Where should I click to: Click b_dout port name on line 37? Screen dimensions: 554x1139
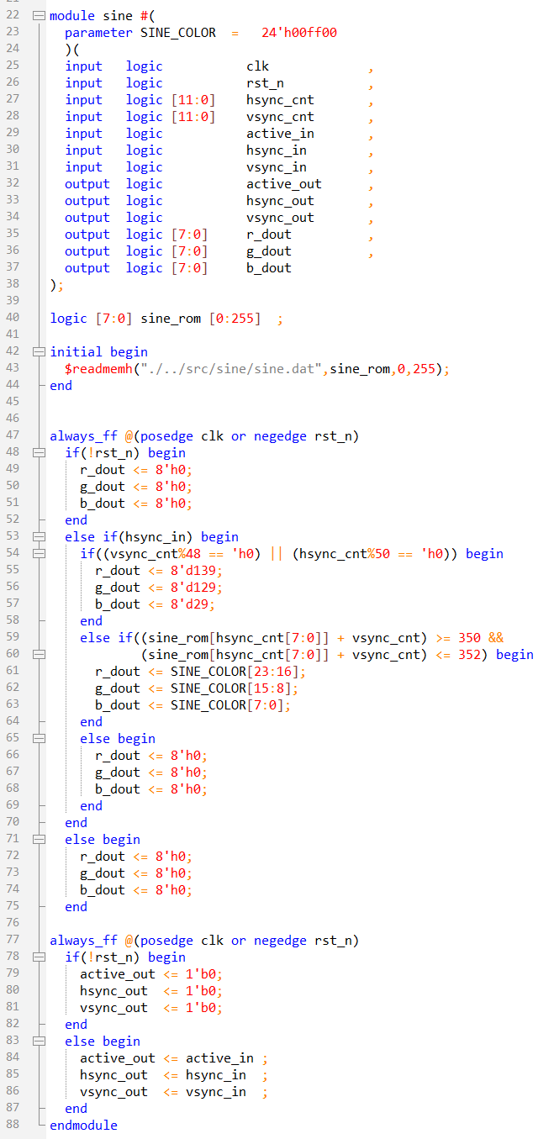point(269,268)
